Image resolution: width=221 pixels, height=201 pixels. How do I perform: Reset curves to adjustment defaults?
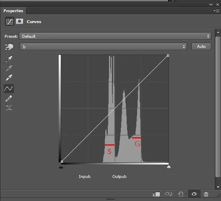point(181,194)
